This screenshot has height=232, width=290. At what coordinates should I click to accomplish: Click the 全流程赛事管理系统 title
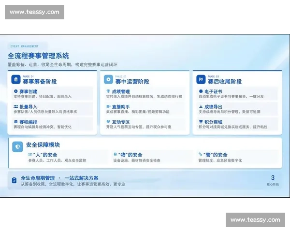tap(38, 56)
